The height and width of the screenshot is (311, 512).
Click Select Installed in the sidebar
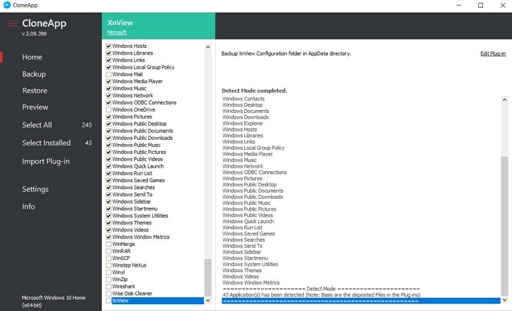46,143
